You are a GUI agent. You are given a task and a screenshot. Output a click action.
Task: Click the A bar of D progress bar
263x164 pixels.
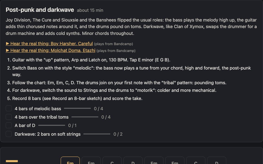pyautogui.click(x=52, y=125)
